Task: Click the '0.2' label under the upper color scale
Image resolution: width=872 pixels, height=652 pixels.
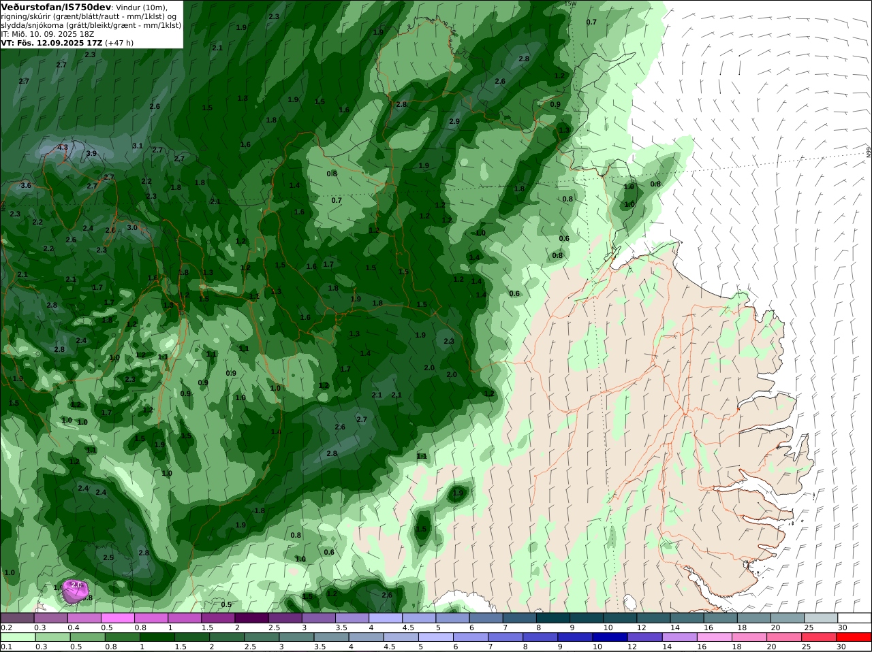Action: [x=6, y=627]
